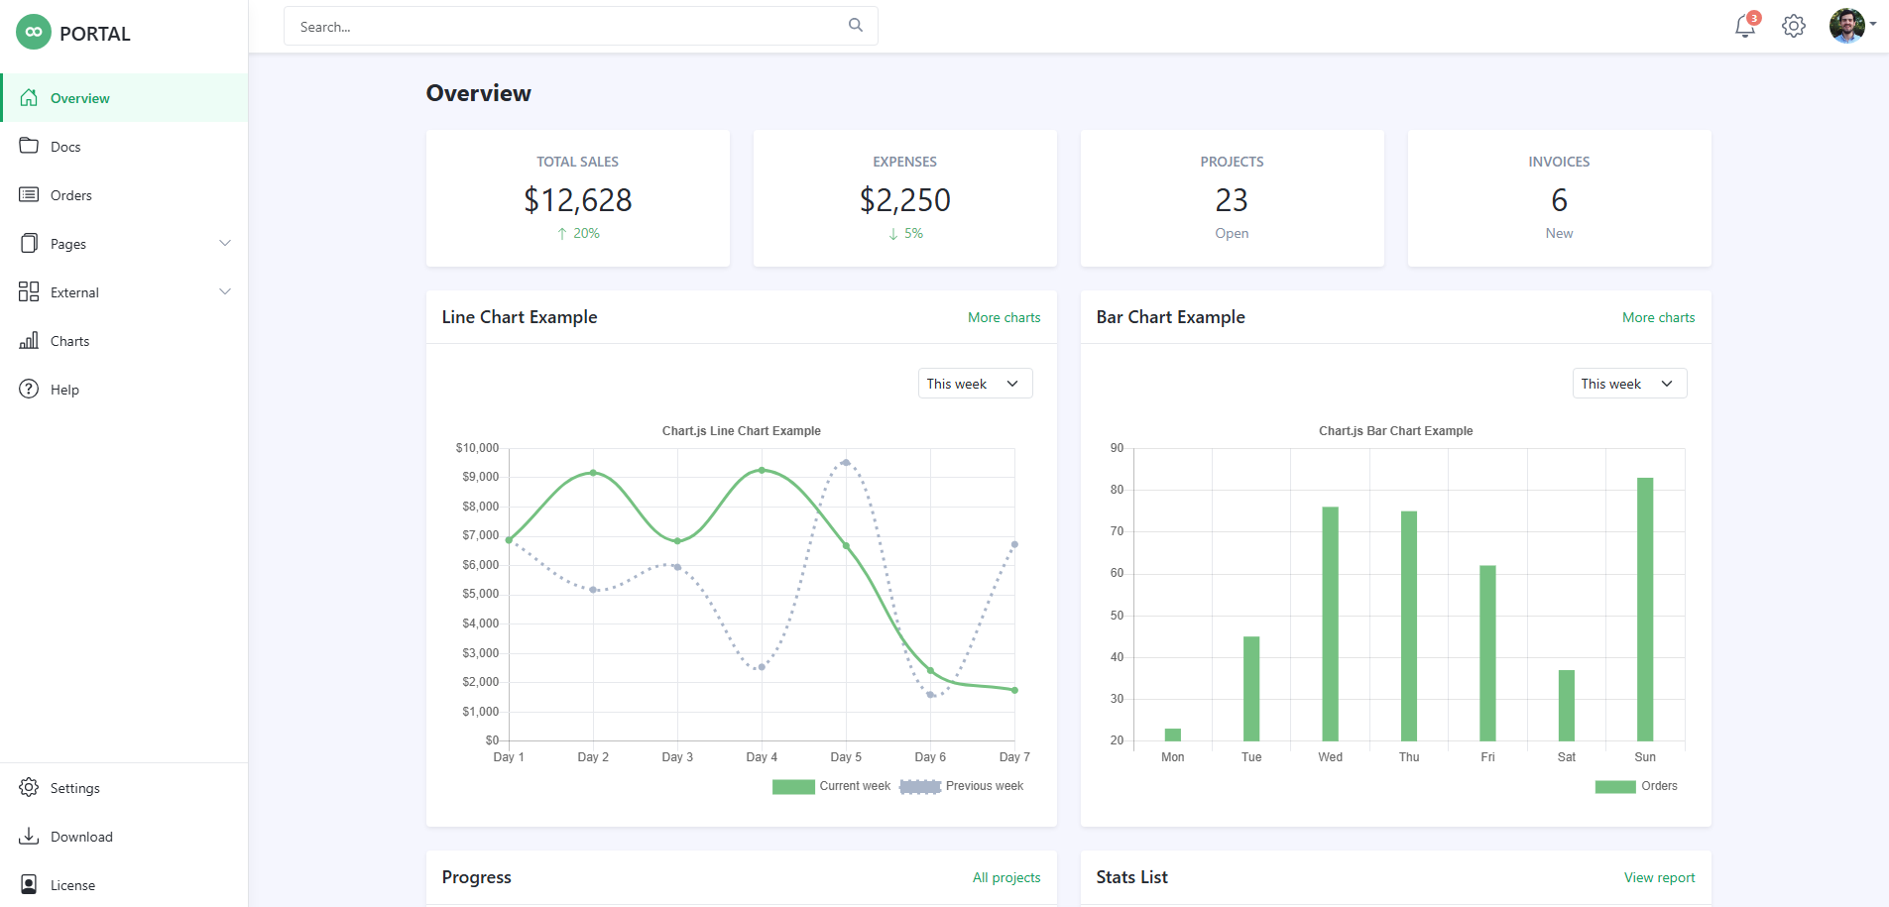Screen dimensions: 1889x907
Task: Click the External grid icon
Action: (29, 291)
